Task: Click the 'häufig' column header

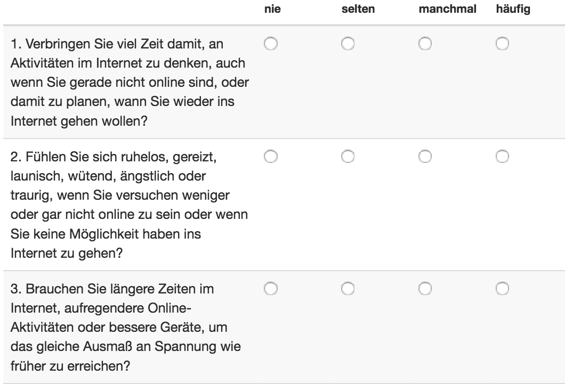Action: coord(513,9)
